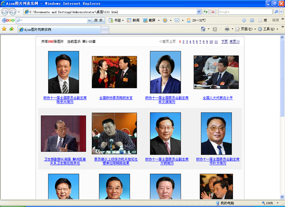Click the rain cloud 雨 weather icon
Viewport: 285px width, 207px height.
[262, 21]
